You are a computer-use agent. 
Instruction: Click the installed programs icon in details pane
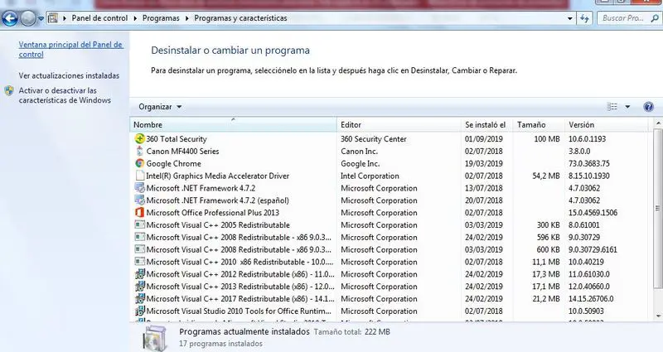(x=155, y=339)
